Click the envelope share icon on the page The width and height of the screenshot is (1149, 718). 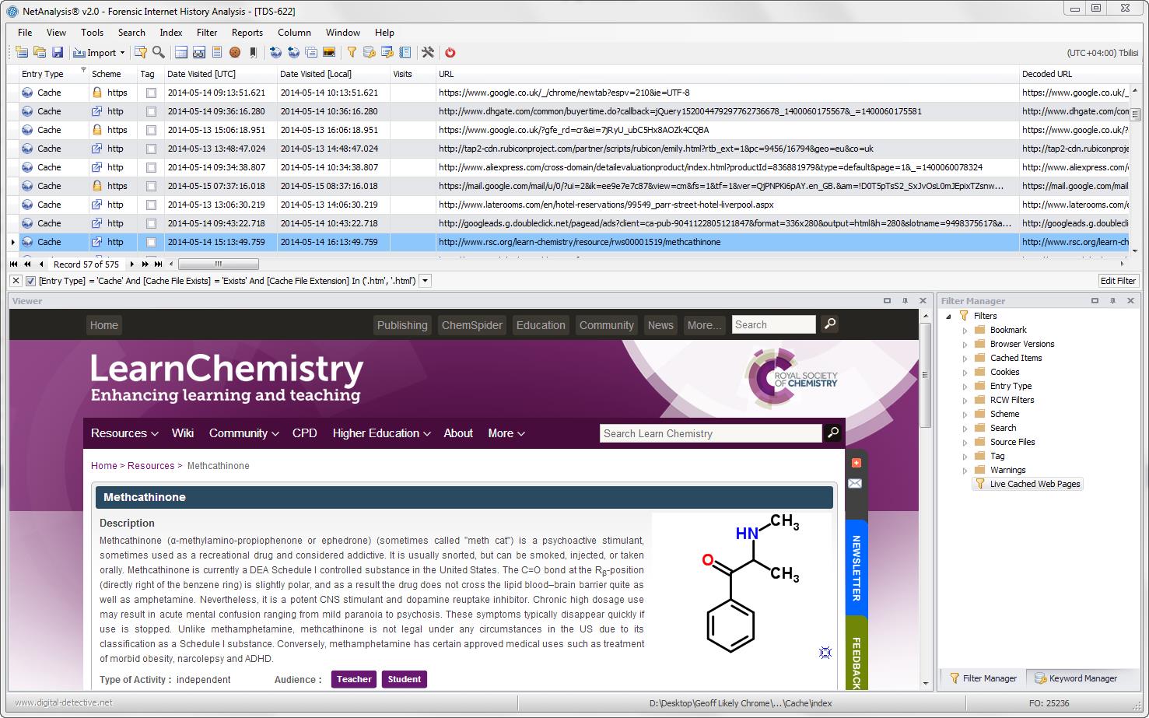(855, 483)
